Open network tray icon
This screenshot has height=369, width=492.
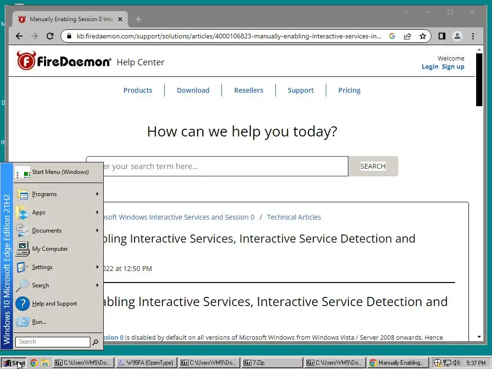(x=447, y=363)
